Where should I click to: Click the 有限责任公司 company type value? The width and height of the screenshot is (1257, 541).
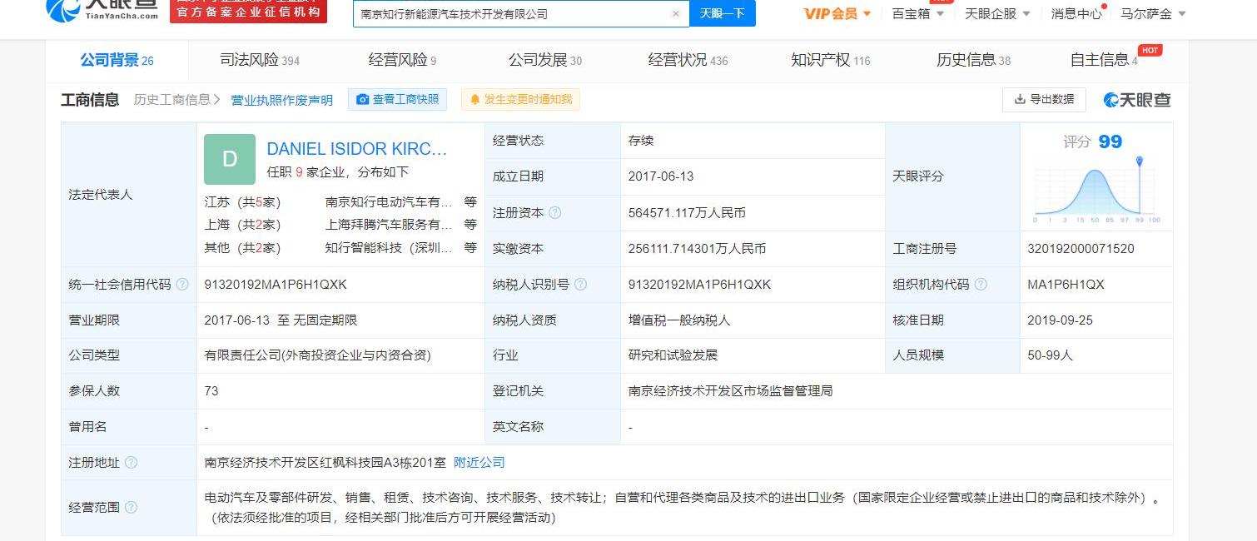click(317, 355)
